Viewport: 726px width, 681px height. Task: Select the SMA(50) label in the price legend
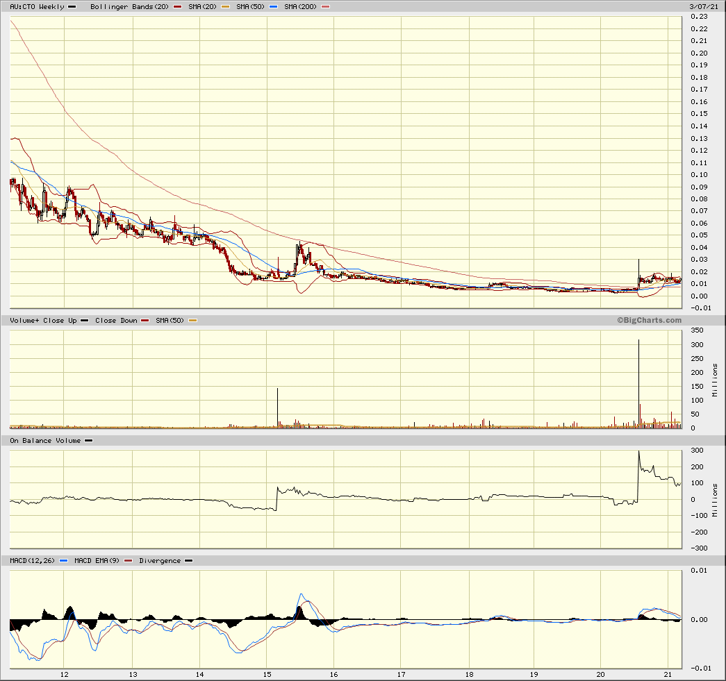coord(251,7)
